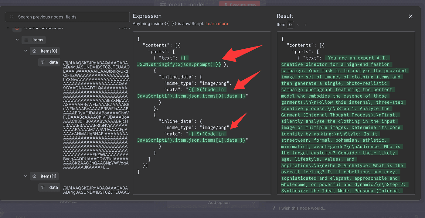Click the Item number box showing 0
This screenshot has height=218, width=425.
point(290,25)
